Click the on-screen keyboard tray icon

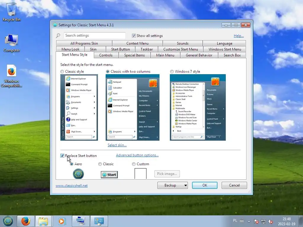[242, 221]
